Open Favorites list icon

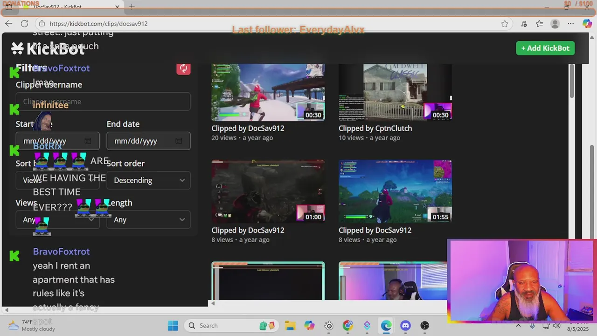(x=539, y=23)
